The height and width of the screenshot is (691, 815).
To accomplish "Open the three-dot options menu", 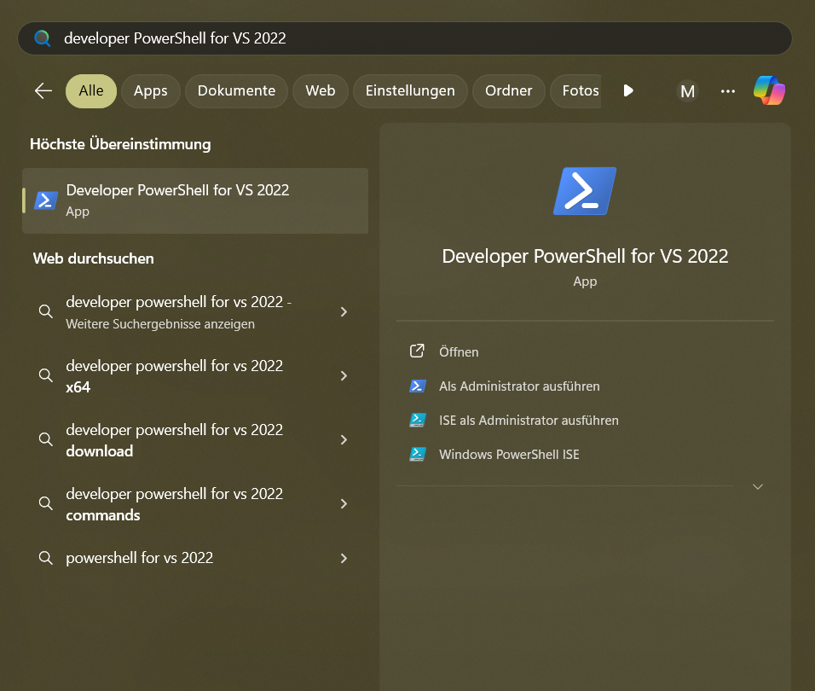I will click(x=728, y=91).
